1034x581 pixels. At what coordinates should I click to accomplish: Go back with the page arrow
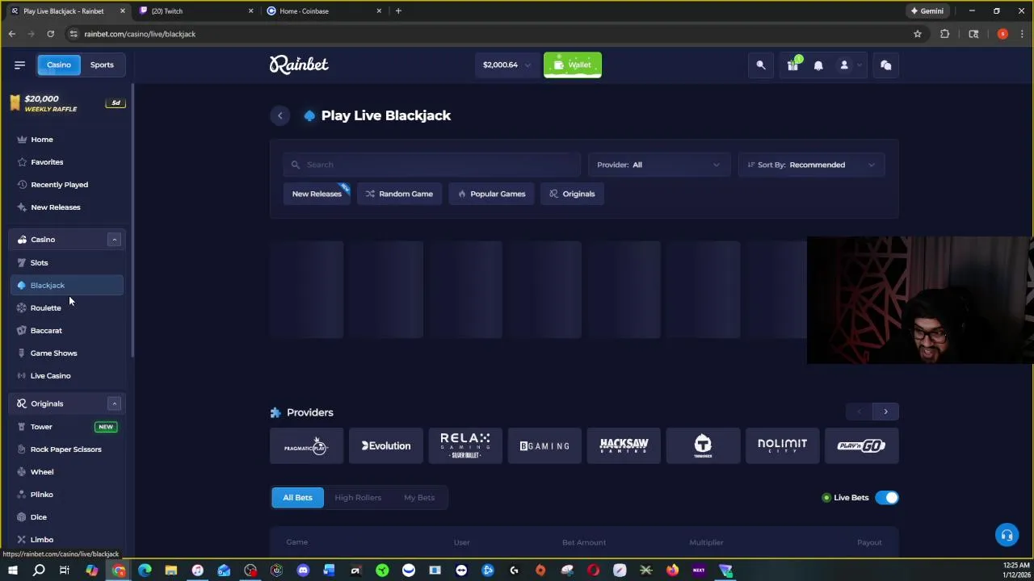pos(280,115)
